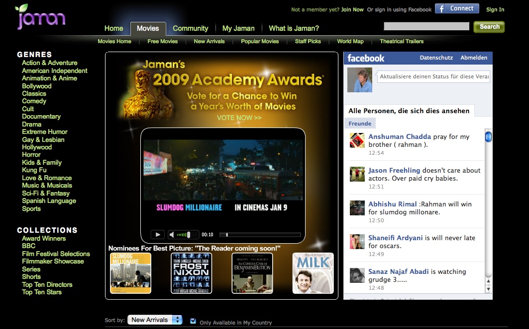Open the Slumdog Millionaire poster thumbnail
This screenshot has width=529, height=329.
coord(130,273)
